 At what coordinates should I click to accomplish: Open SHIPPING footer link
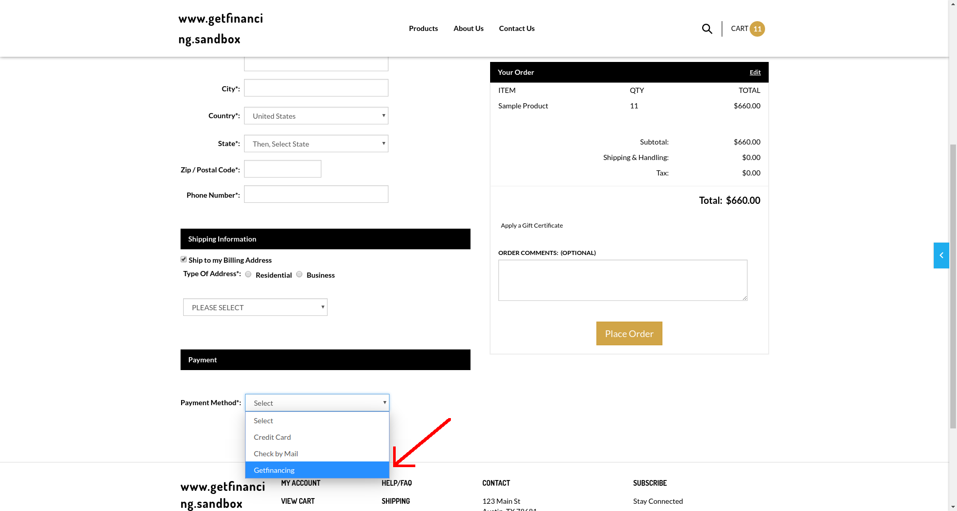tap(396, 501)
